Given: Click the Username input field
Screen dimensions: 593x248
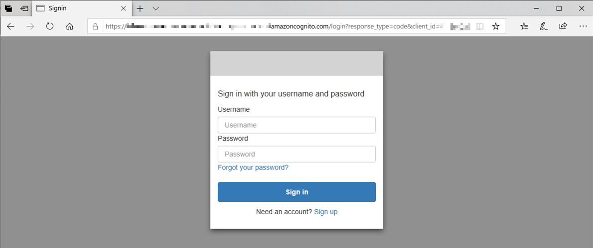Looking at the screenshot, I should [x=296, y=125].
